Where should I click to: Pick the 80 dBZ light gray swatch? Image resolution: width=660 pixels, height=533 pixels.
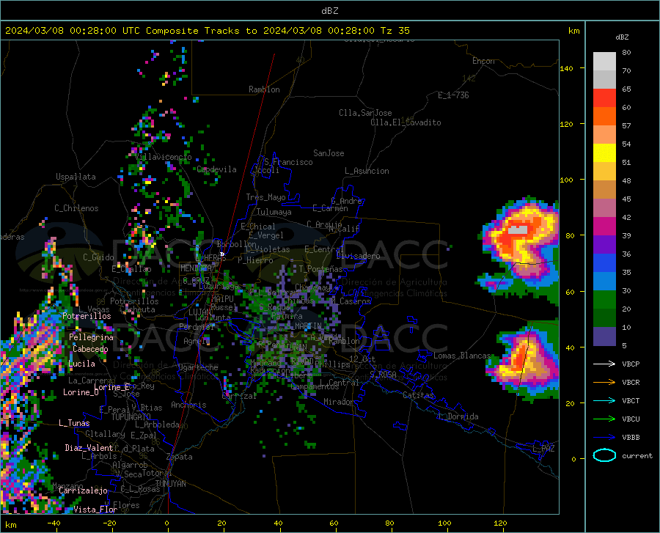coord(604,62)
